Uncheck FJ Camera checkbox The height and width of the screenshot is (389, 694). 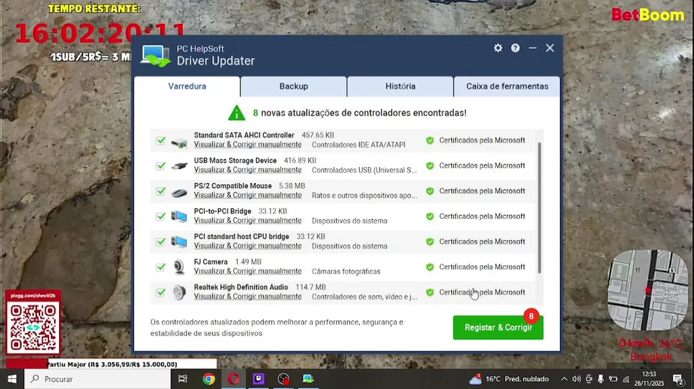pyautogui.click(x=161, y=267)
